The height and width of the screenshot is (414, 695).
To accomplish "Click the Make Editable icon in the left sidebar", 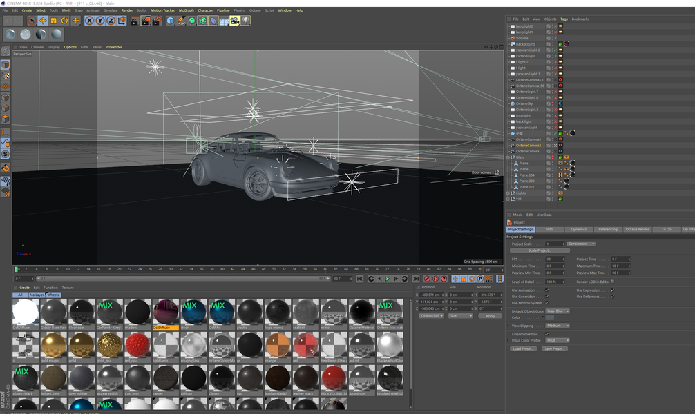I will (6, 51).
